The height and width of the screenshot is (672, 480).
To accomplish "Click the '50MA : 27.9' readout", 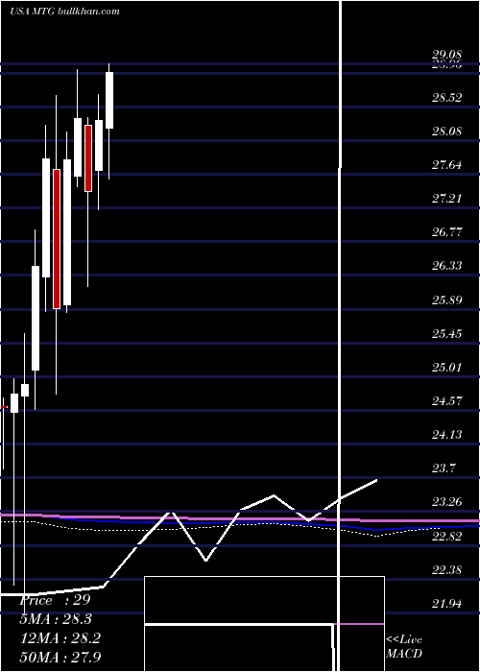I will coord(60,657).
